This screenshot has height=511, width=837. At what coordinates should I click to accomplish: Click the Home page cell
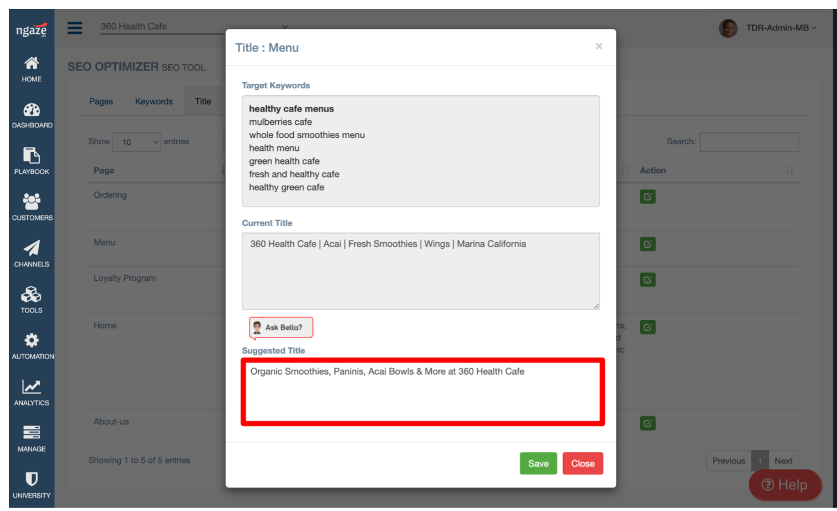point(105,325)
